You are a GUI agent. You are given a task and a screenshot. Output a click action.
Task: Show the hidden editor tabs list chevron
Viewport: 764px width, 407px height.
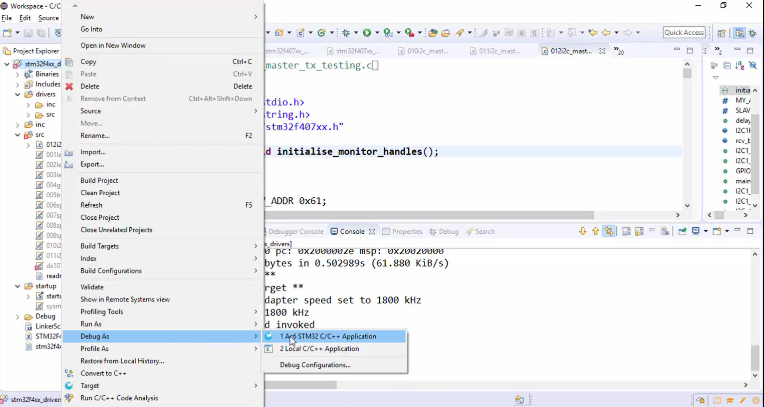coord(618,51)
